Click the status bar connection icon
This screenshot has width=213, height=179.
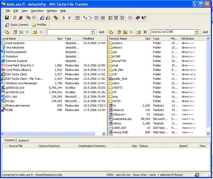(197, 175)
